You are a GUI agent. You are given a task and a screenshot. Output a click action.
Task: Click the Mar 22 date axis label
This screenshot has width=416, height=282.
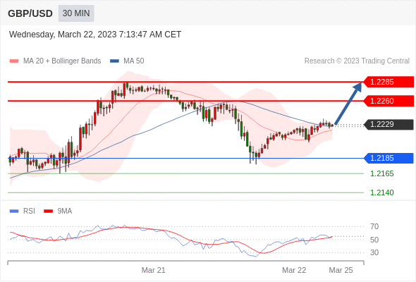[x=294, y=270]
